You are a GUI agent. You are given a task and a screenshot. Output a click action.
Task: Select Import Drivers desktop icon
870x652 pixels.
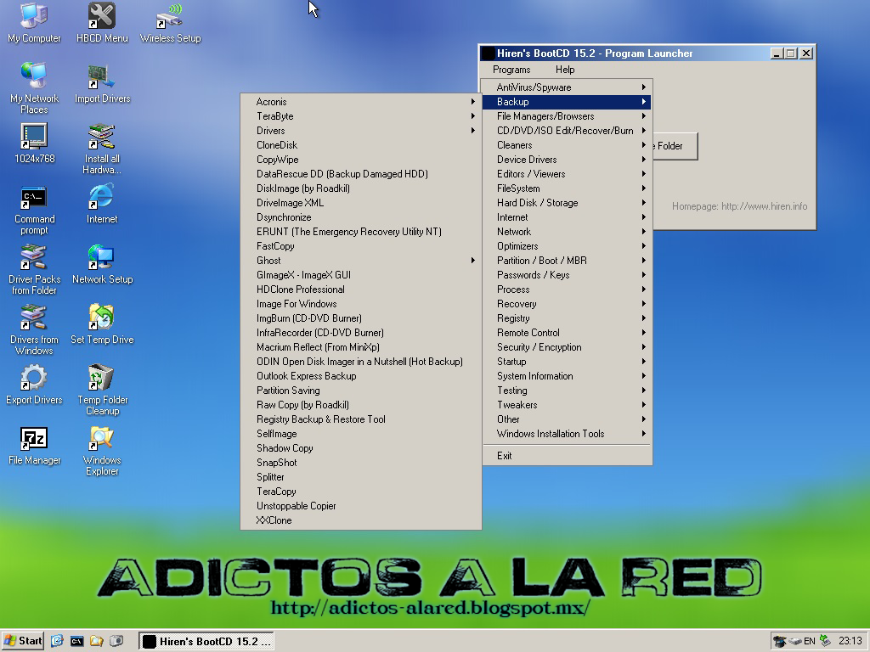[x=102, y=84]
